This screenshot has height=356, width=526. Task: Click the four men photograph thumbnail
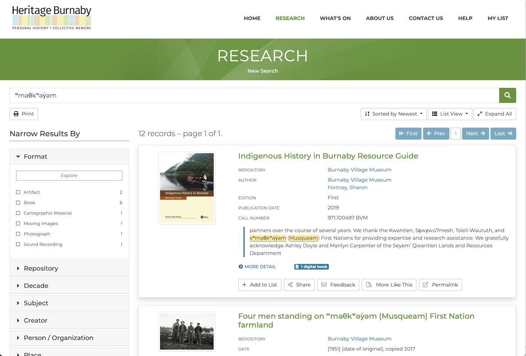tap(187, 331)
